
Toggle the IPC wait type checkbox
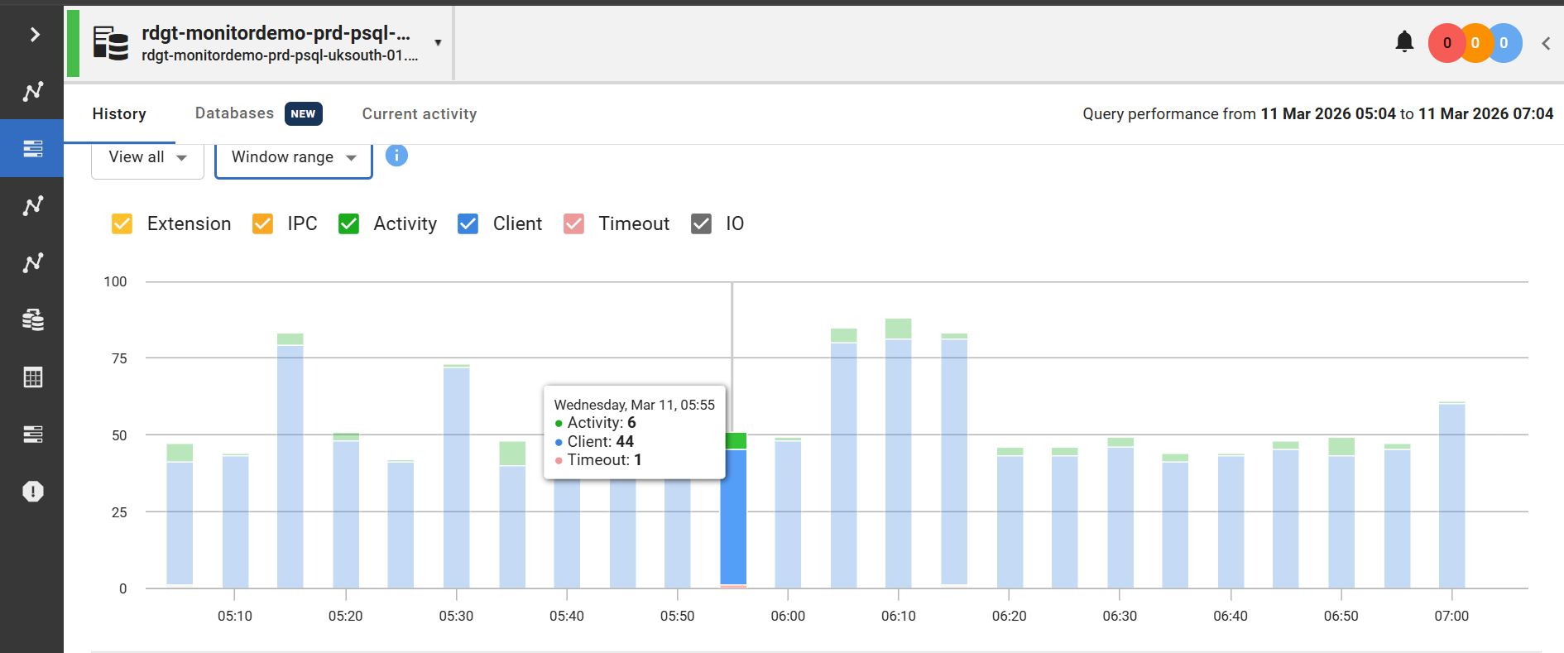[x=262, y=224]
